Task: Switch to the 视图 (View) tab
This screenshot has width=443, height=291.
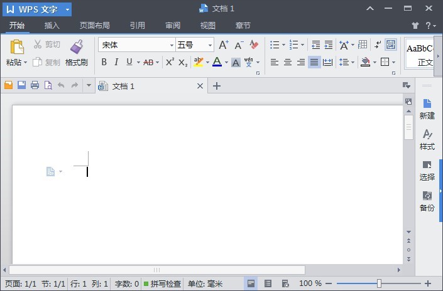Action: (208, 26)
